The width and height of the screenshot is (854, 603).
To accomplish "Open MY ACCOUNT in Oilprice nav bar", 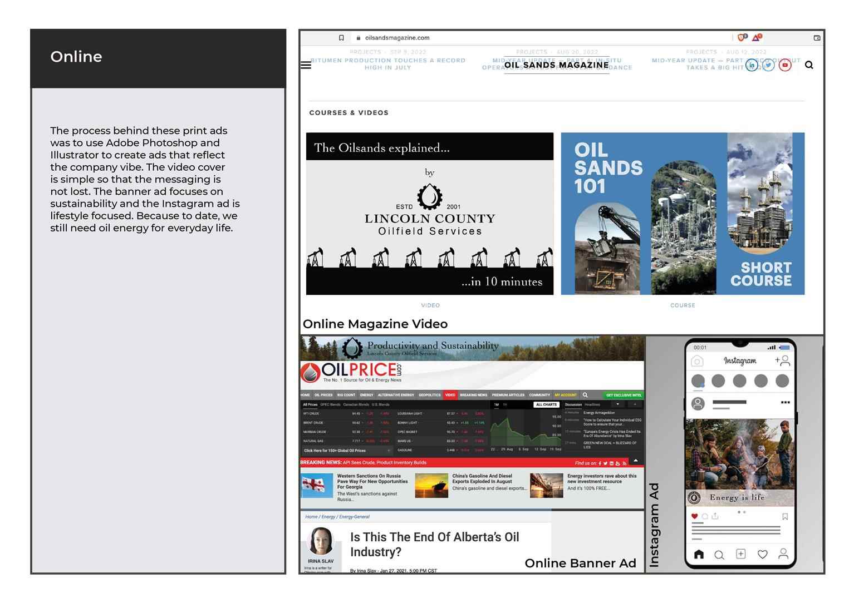I will tap(566, 395).
